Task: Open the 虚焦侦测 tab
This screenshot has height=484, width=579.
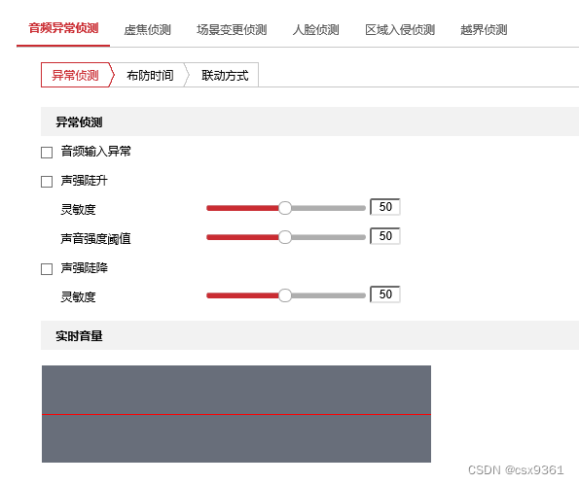Action: [147, 29]
